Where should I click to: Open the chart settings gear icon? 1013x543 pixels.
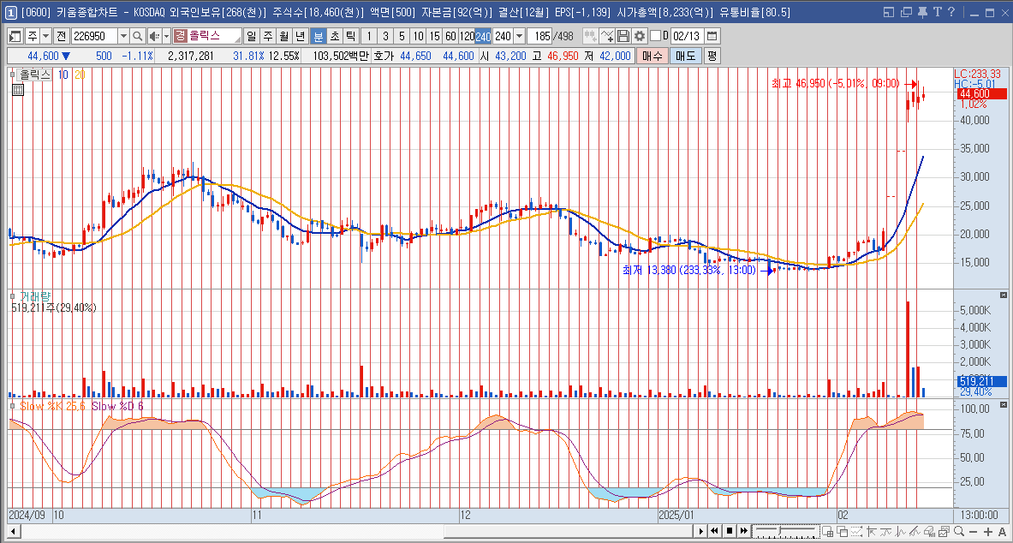pos(639,36)
